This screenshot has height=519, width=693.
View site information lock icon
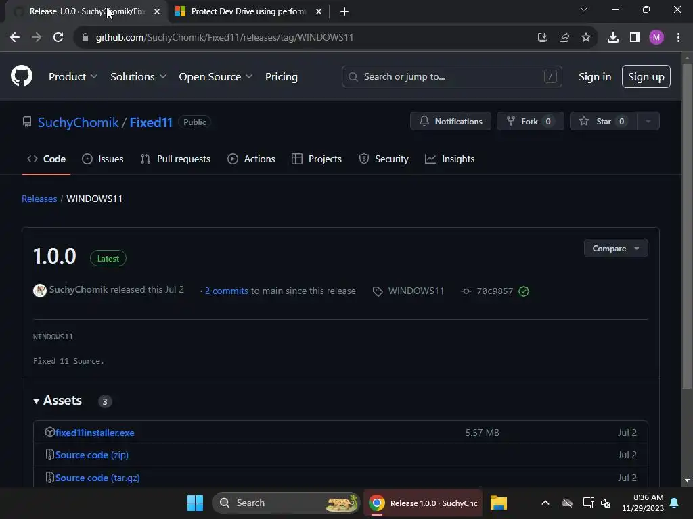pyautogui.click(x=85, y=37)
